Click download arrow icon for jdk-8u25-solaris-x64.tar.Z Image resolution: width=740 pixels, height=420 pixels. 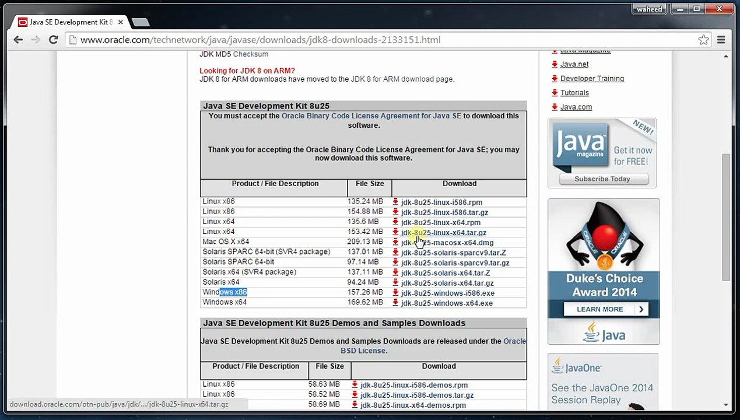(395, 272)
